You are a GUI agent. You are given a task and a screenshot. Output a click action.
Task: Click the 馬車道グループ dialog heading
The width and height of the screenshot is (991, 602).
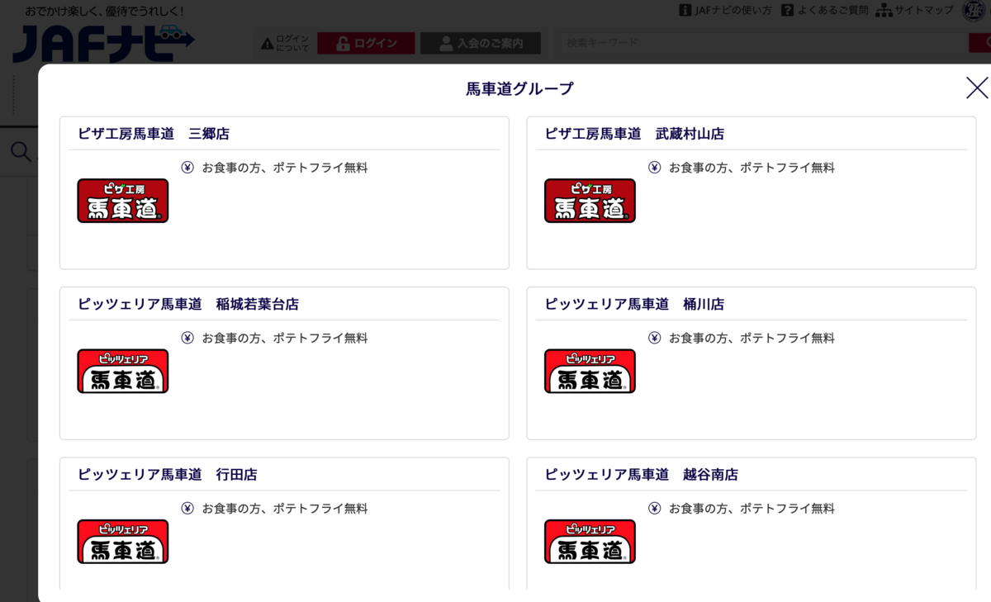tap(519, 89)
